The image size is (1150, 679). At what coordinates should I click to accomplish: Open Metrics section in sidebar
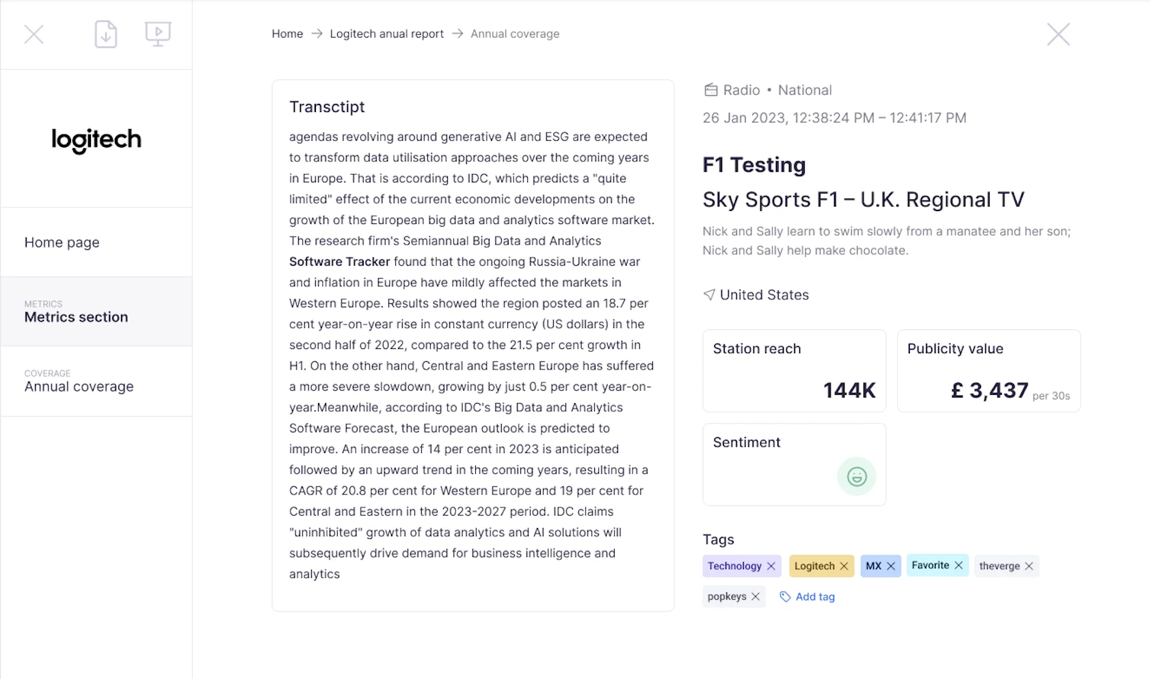96,311
